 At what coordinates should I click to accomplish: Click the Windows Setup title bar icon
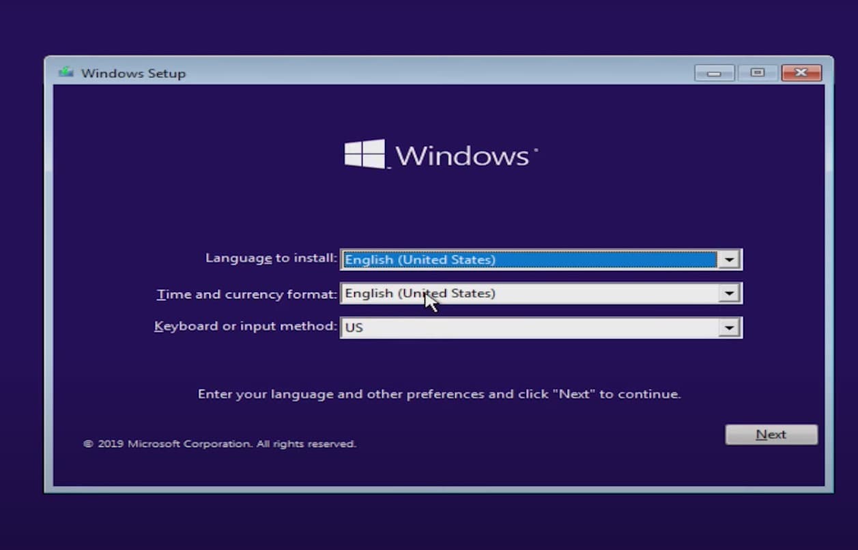66,72
